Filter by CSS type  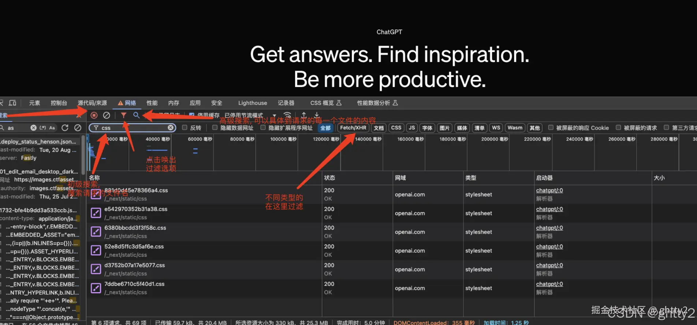[396, 128]
